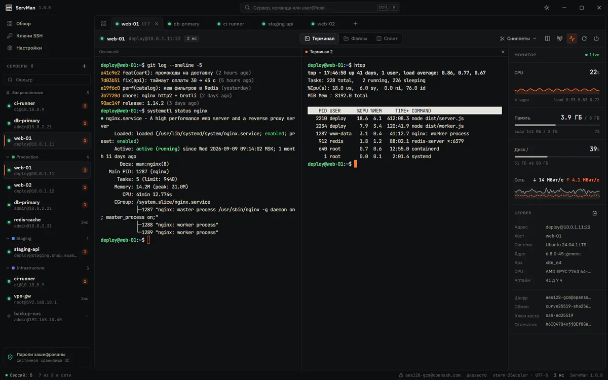
Task: Collapse the Staging server group
Action: [47, 239]
